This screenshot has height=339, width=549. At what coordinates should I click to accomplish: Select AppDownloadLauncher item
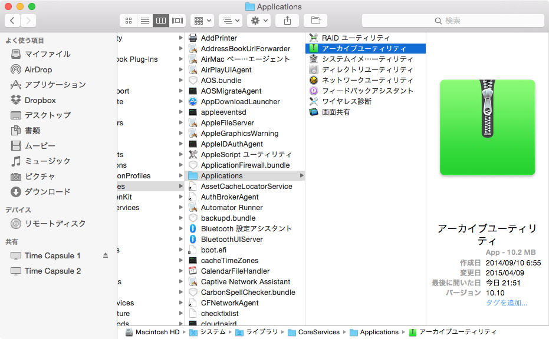point(245,101)
